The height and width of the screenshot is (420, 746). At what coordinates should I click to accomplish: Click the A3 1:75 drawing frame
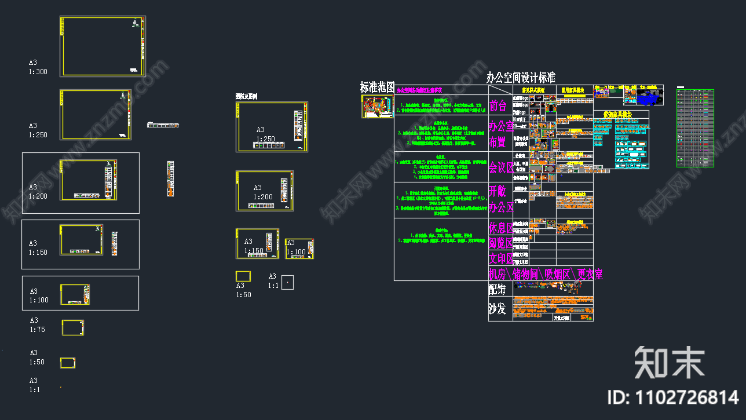(73, 328)
